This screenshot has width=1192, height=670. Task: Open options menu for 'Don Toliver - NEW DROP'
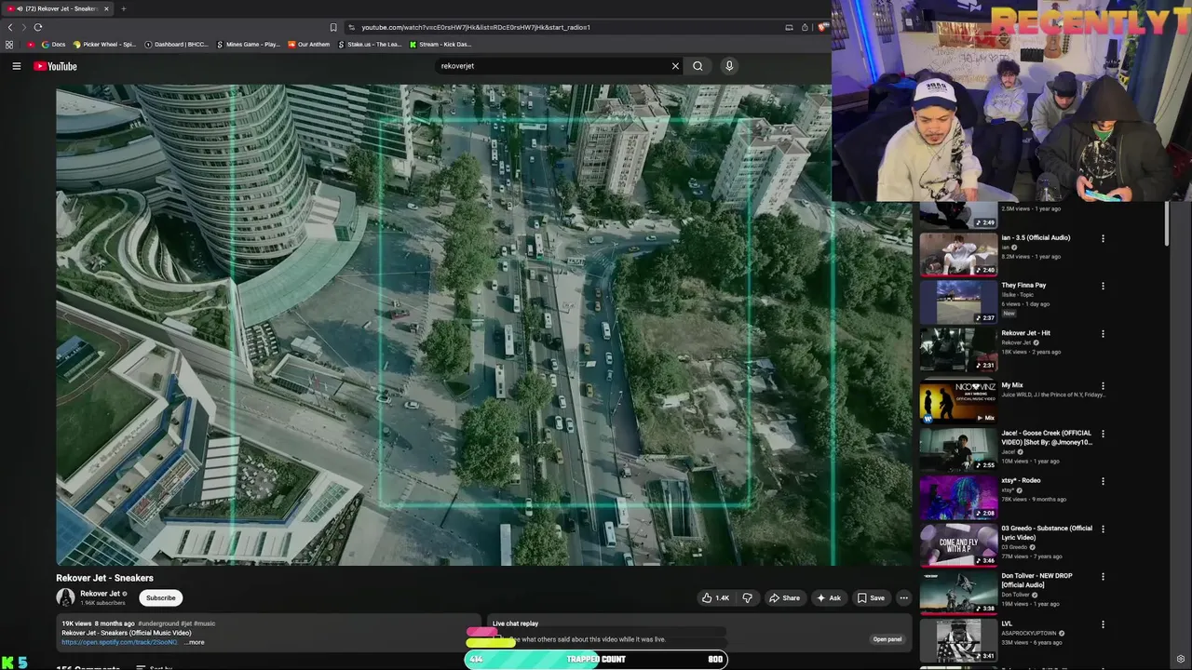[1103, 576]
